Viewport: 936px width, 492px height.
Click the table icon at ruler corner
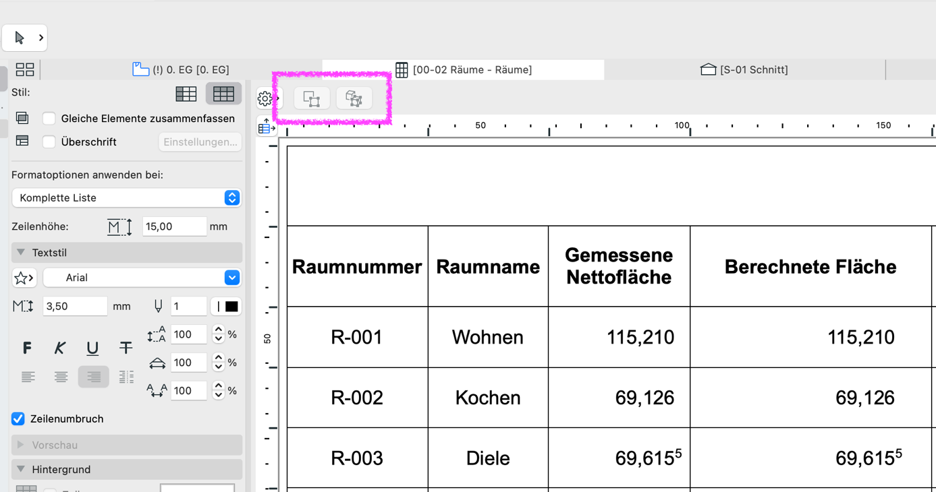tap(267, 126)
